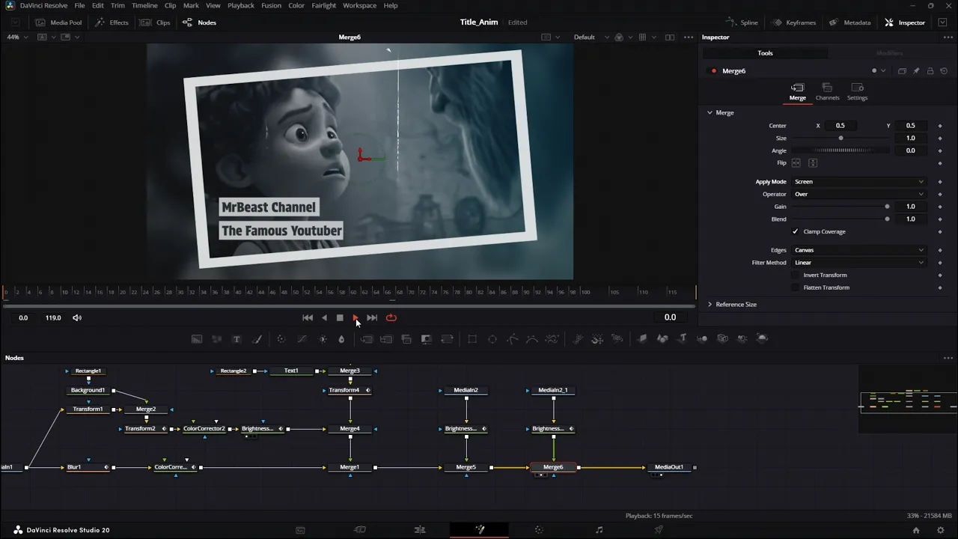Add a B-Spline mask from the toolbar
Screen dimensions: 958x539
(x=532, y=339)
